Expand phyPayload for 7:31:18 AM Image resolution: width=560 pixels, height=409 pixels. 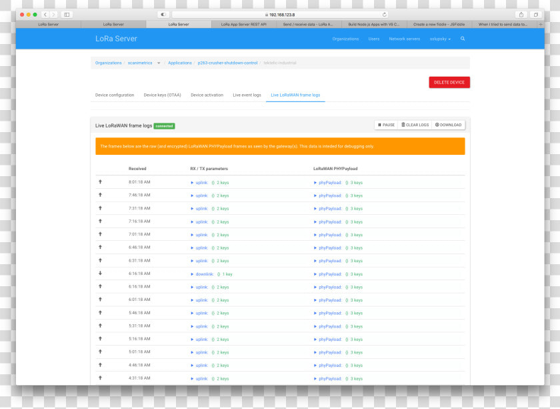(x=315, y=209)
